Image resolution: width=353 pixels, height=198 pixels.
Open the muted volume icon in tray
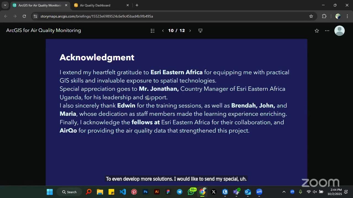click(315, 192)
